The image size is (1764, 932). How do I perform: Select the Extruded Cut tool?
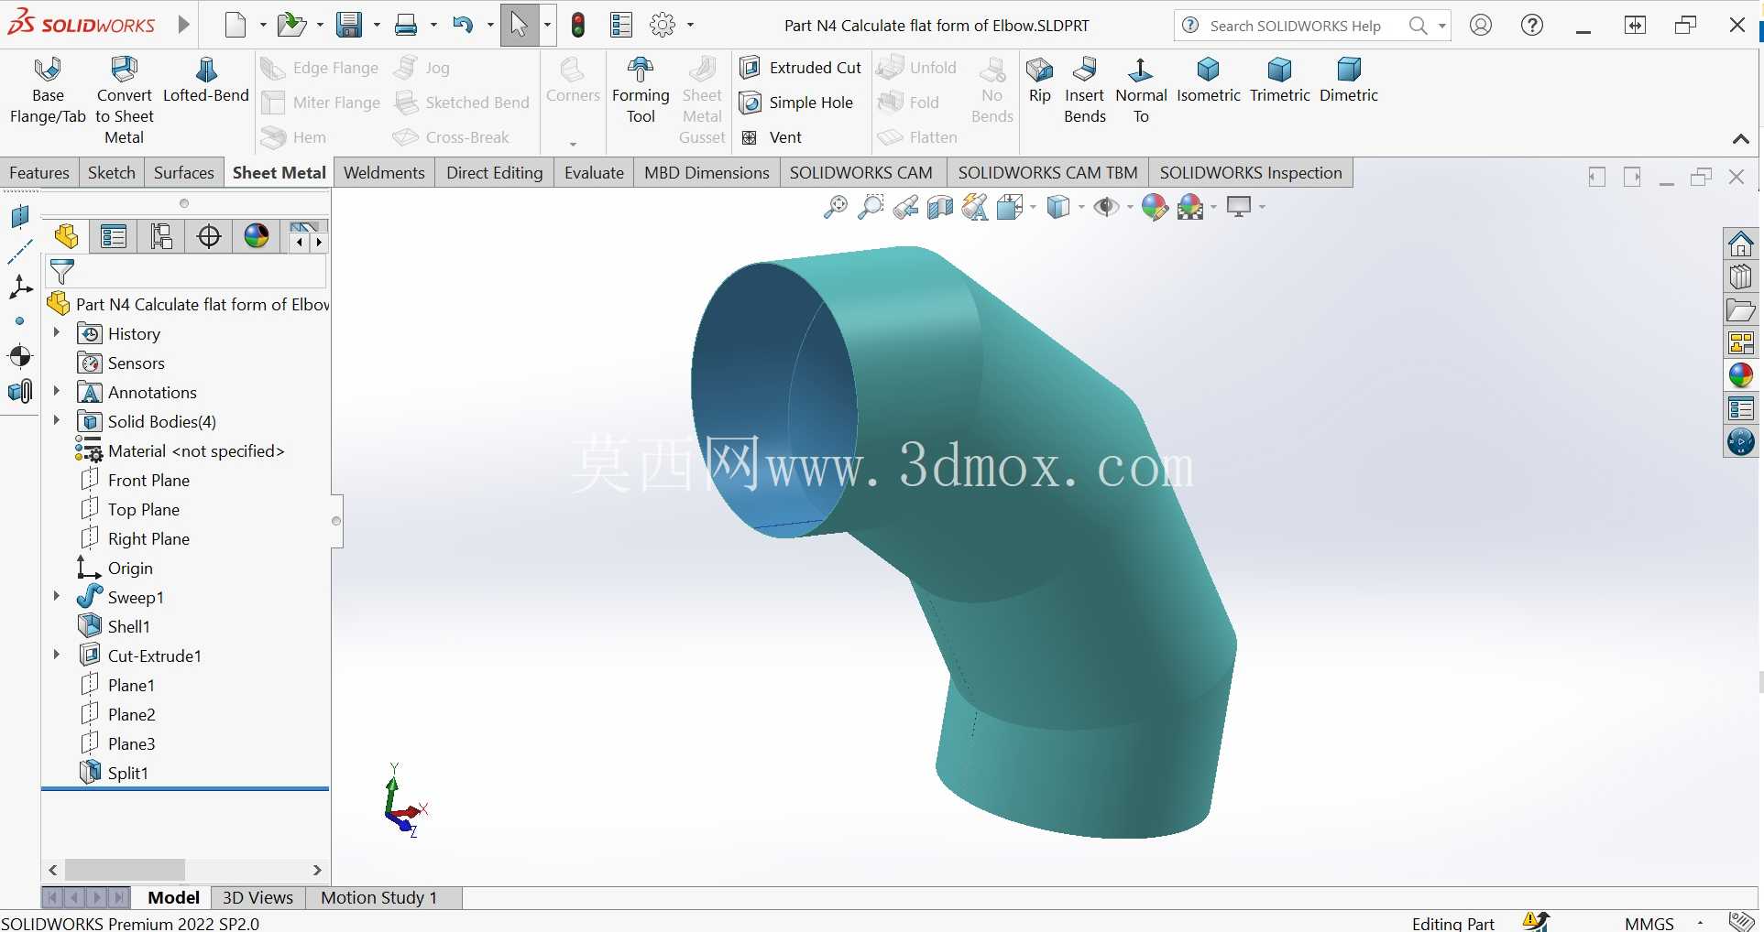[x=801, y=68]
